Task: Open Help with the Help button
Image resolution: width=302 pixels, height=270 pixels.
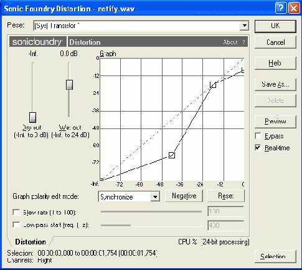Action: coord(275,63)
